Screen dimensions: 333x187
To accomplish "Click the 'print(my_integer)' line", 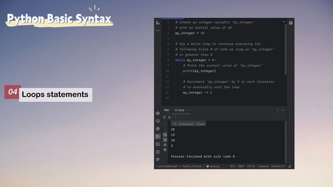I will pyautogui.click(x=199, y=71).
